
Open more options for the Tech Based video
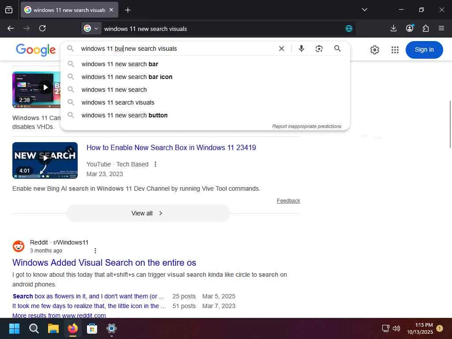pos(155,164)
